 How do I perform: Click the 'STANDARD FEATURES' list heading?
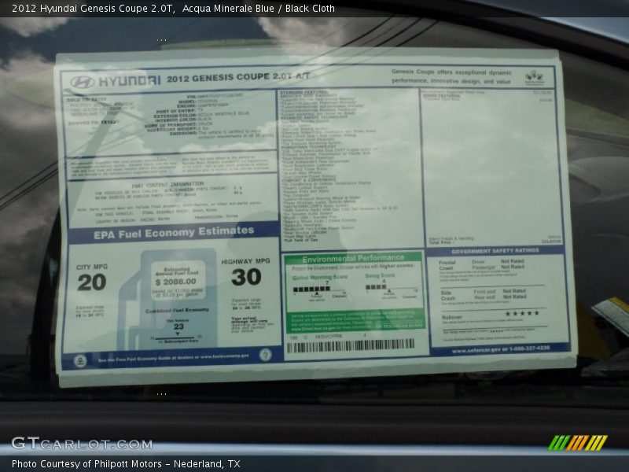click(x=304, y=92)
